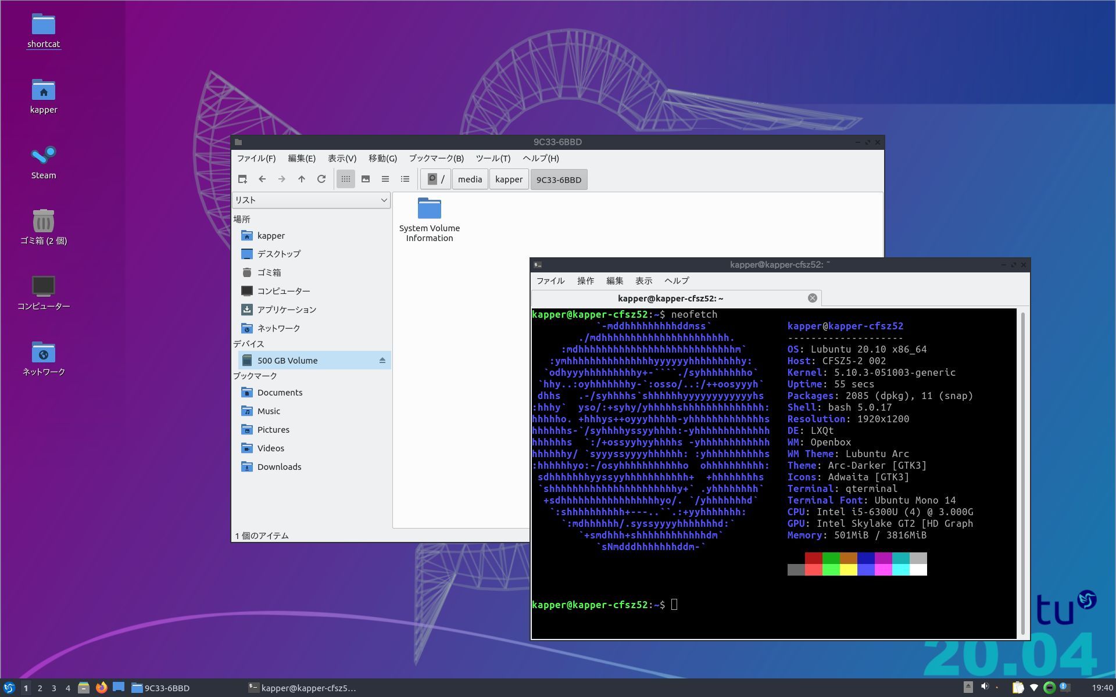Open kapper home in side pane
The height and width of the screenshot is (697, 1116).
click(314, 235)
